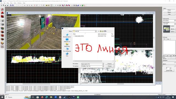
Task: Click the Save window state icon
Action: 13,5
